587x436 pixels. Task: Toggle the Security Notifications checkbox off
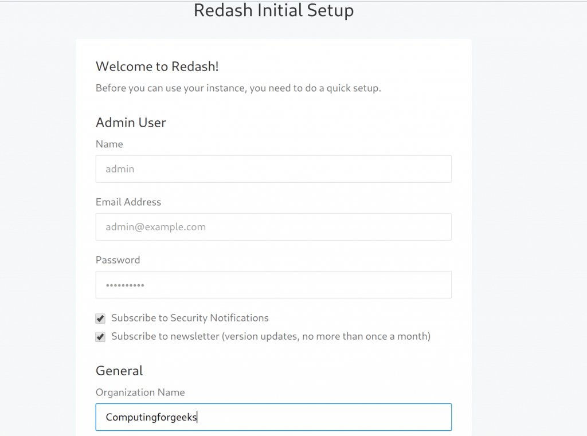100,319
